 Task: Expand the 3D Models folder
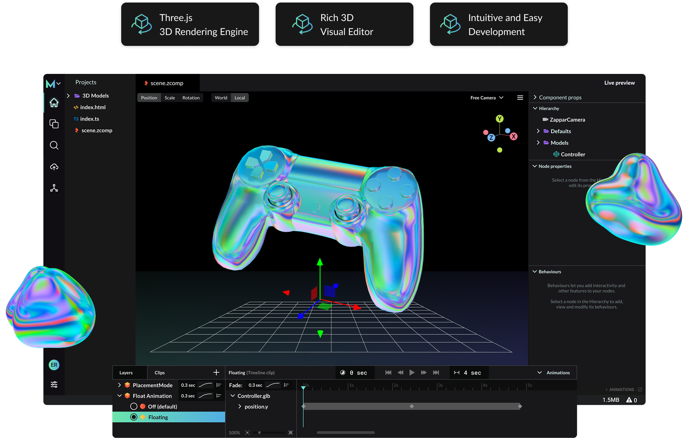pyautogui.click(x=68, y=96)
